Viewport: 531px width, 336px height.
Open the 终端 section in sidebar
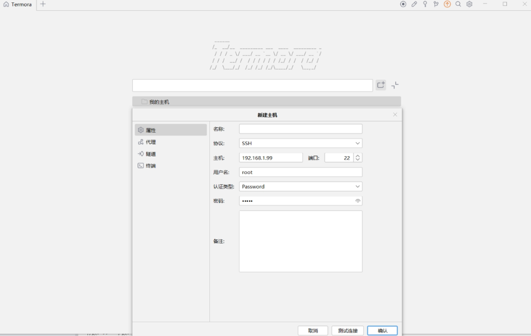(x=171, y=166)
